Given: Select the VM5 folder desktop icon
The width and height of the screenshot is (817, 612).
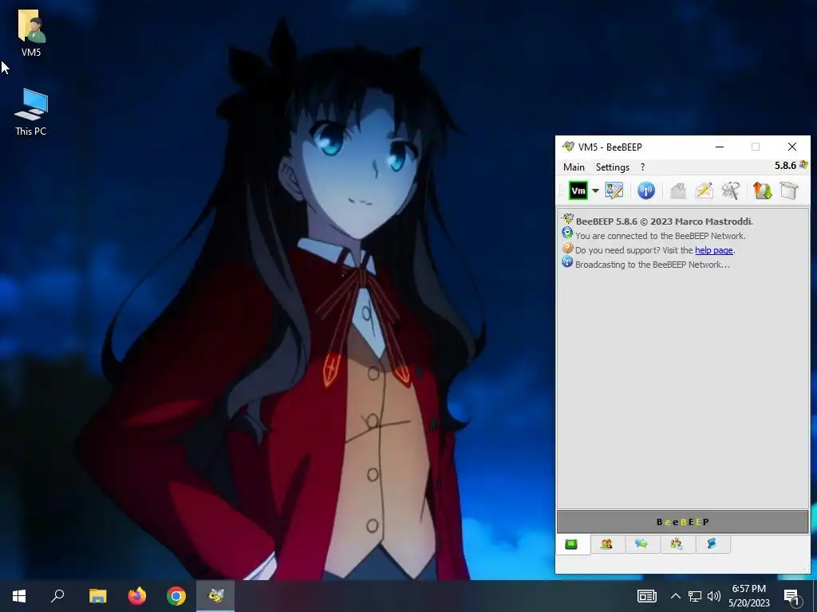Looking at the screenshot, I should 31,33.
